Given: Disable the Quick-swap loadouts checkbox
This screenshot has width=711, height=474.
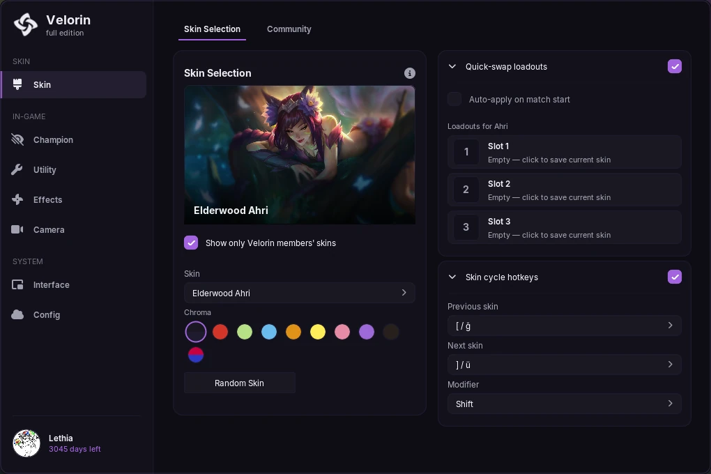Looking at the screenshot, I should coord(674,66).
